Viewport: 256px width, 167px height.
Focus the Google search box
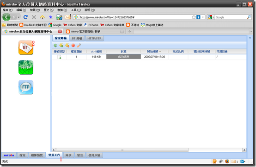(231, 17)
